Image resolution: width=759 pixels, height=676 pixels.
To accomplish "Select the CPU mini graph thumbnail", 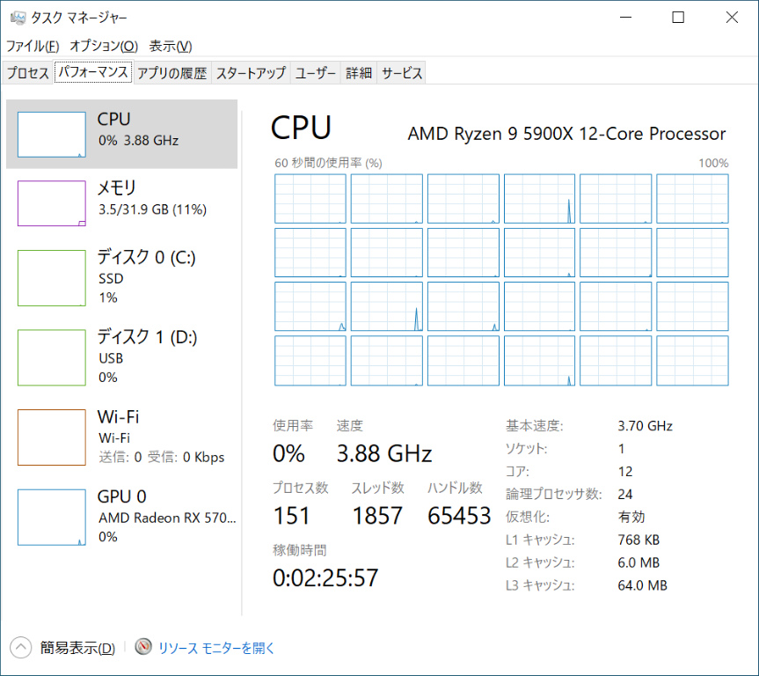I will click(x=51, y=134).
